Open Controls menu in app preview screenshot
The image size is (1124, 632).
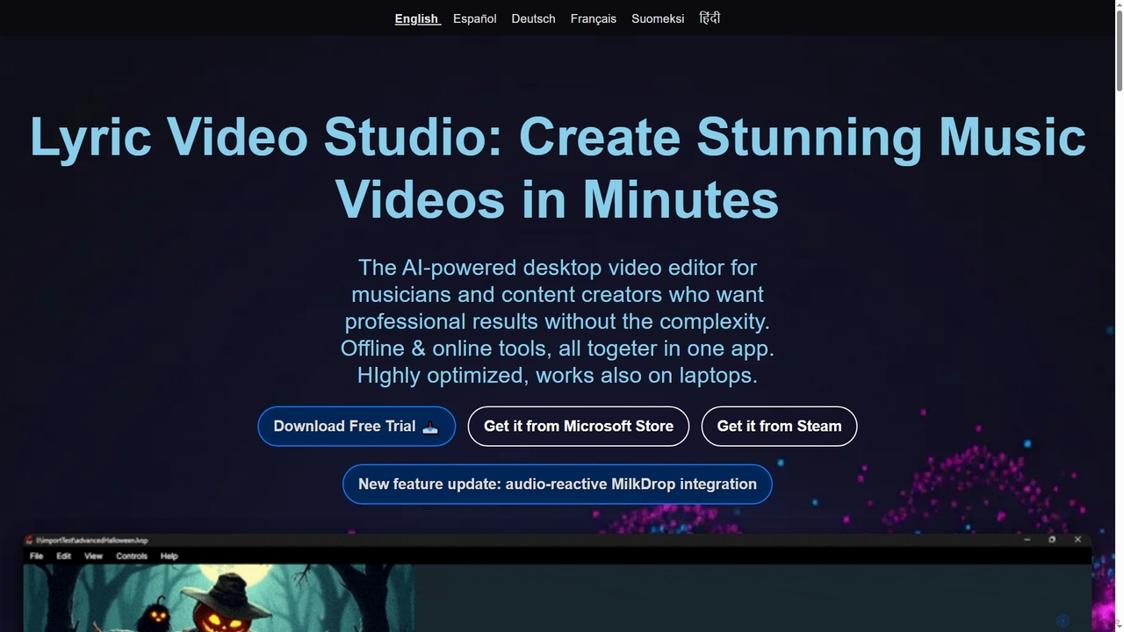[132, 556]
